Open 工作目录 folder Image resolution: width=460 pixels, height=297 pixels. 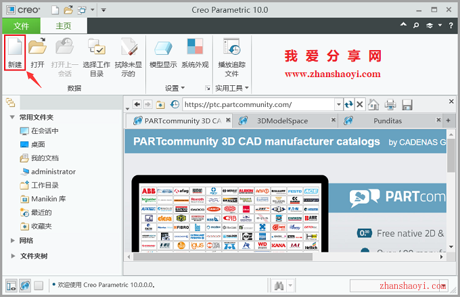[x=39, y=185]
